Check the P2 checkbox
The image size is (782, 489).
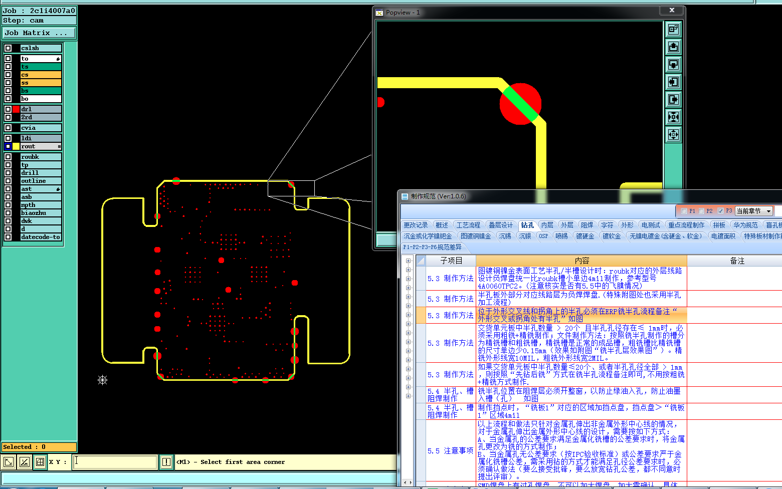(x=701, y=211)
